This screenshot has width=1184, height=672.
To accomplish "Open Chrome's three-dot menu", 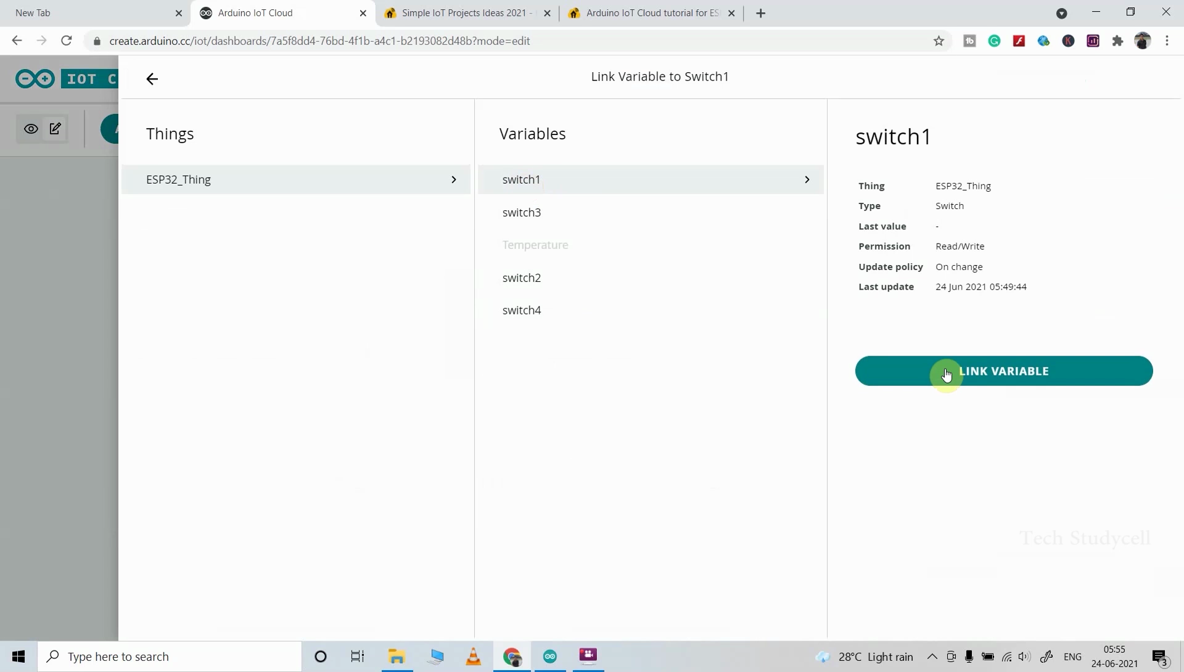I will 1167,41.
